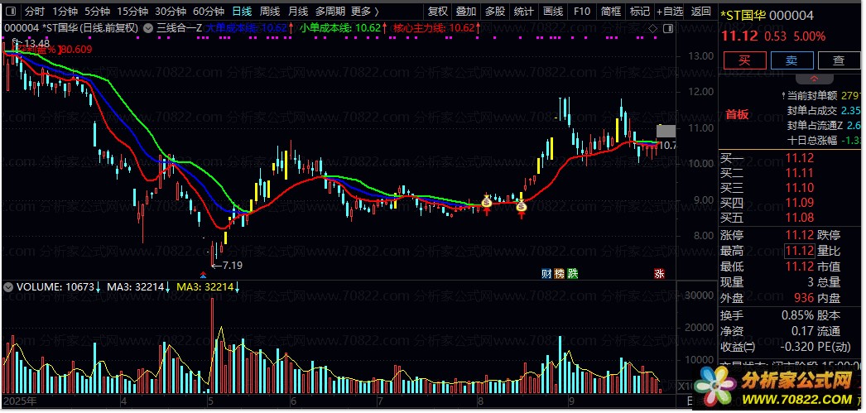The image size is (866, 413).
Task: Toggle the right panel icon above chart
Action: point(668,28)
